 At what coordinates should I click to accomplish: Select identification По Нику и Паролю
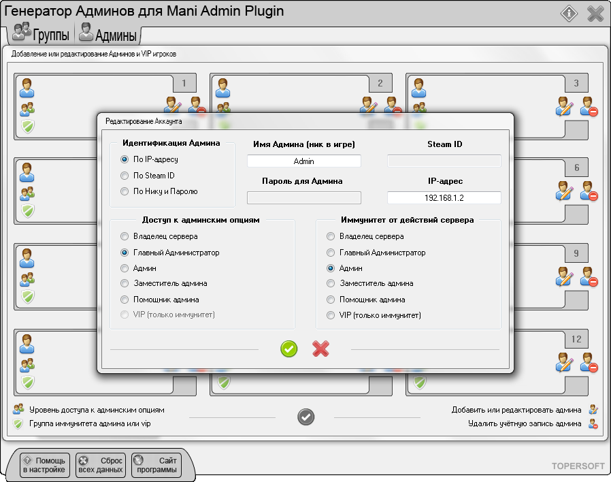pyautogui.click(x=159, y=191)
